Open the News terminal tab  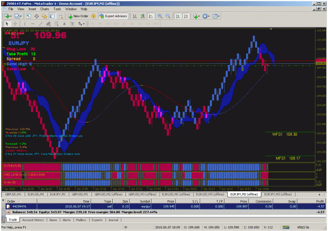[x=53, y=220]
